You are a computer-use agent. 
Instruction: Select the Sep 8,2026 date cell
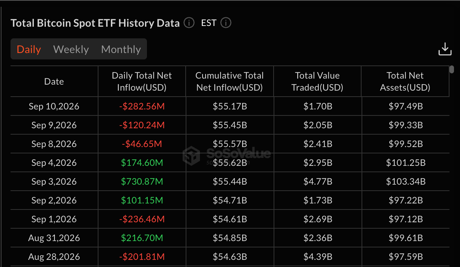[54, 144]
